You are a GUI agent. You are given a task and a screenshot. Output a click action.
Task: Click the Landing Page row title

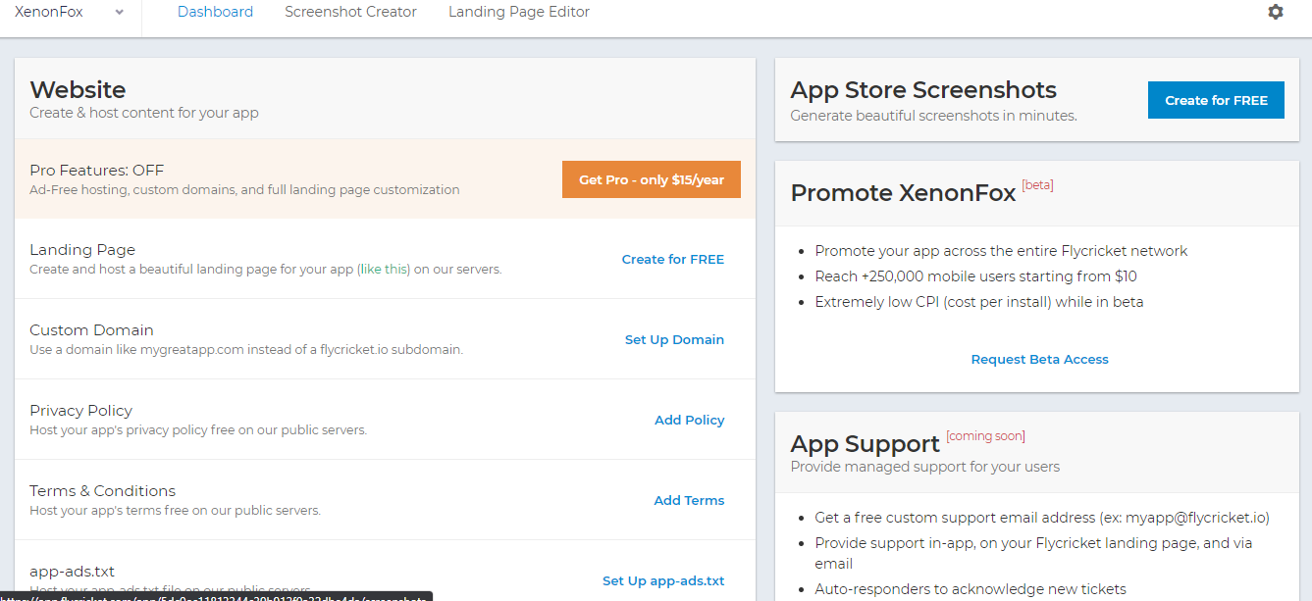tap(82, 250)
